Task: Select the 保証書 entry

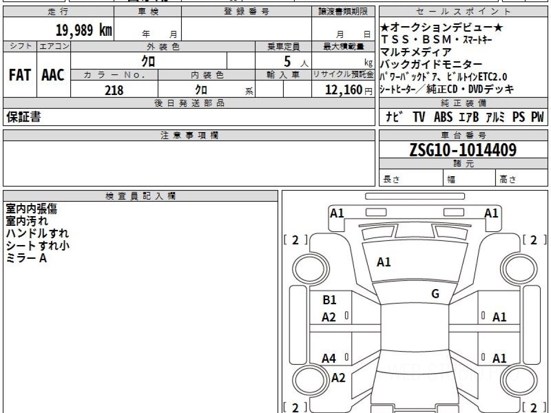Action: (x=24, y=117)
